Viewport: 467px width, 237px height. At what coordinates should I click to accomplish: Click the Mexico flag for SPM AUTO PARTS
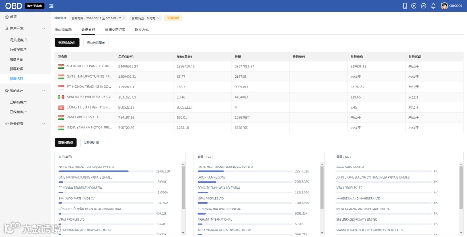coord(61,97)
